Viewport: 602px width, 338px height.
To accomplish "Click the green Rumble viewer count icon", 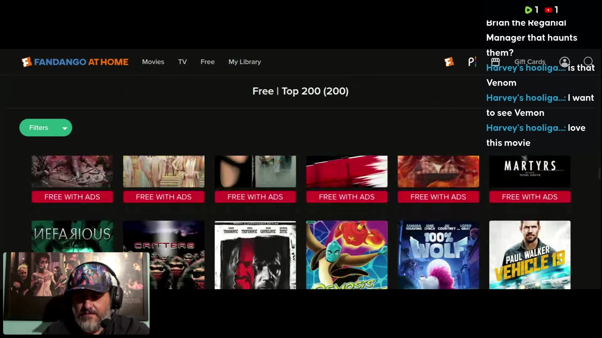I will (x=528, y=10).
